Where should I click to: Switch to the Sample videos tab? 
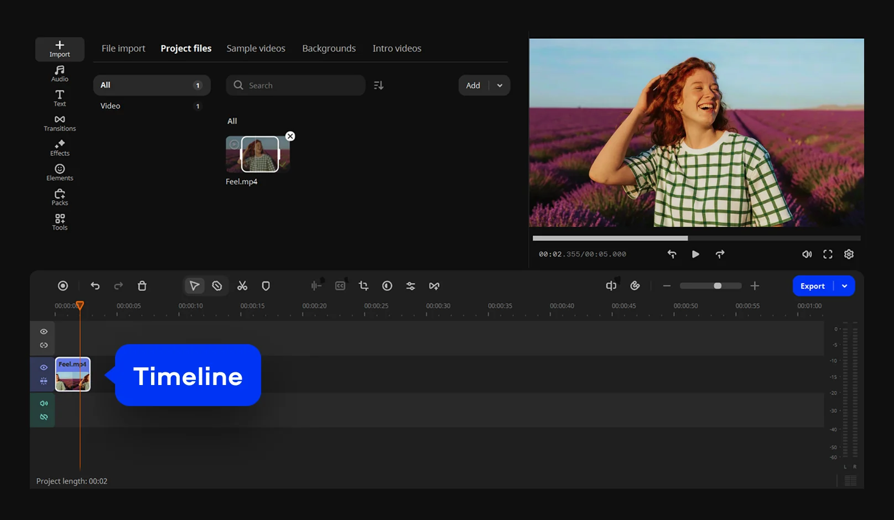pos(256,49)
